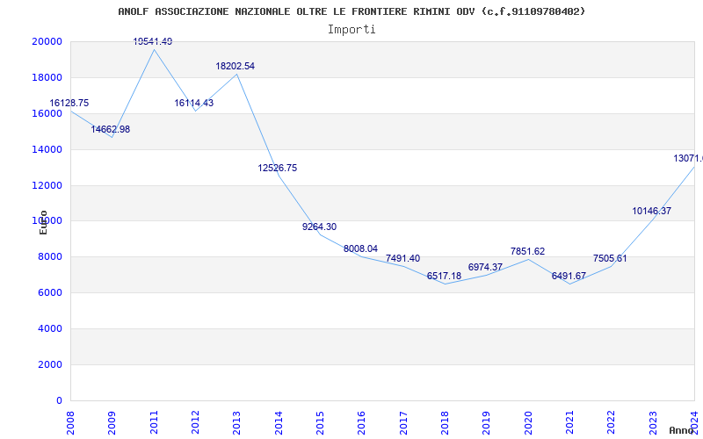Click the y-axis tick 16000
This screenshot has width=703, height=439.
point(47,113)
